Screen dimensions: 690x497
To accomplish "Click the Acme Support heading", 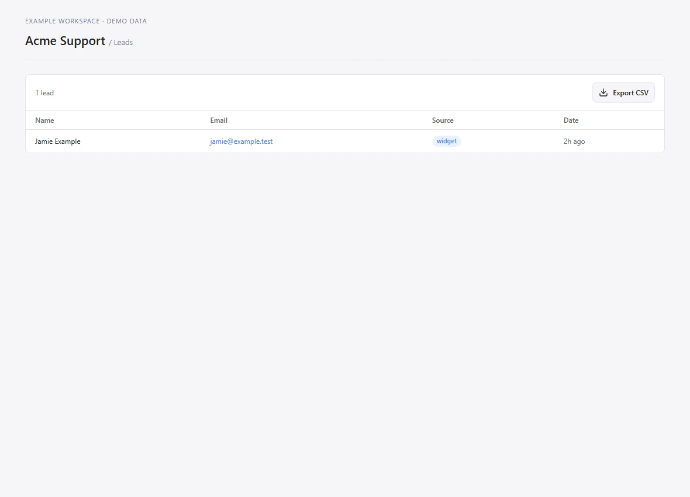I will click(65, 41).
